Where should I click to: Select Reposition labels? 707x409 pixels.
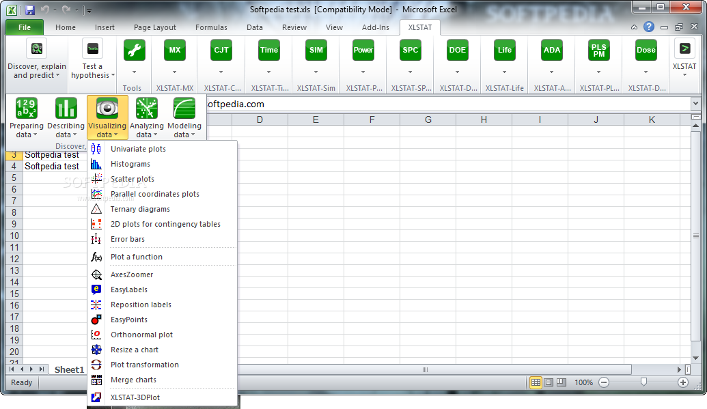162,305
